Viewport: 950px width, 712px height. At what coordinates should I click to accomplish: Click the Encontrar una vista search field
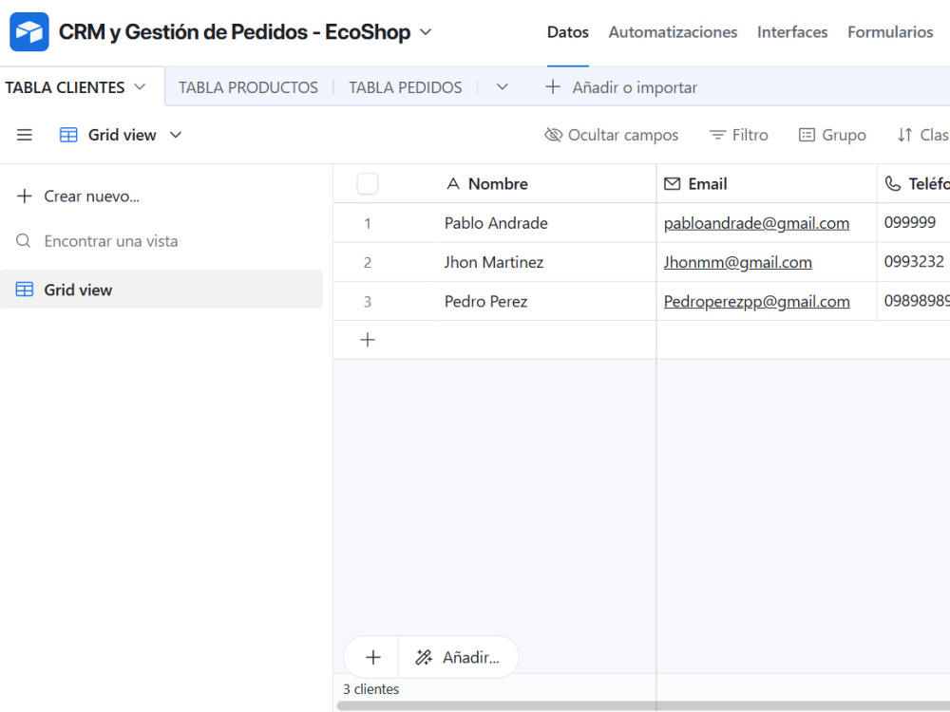[x=111, y=241]
